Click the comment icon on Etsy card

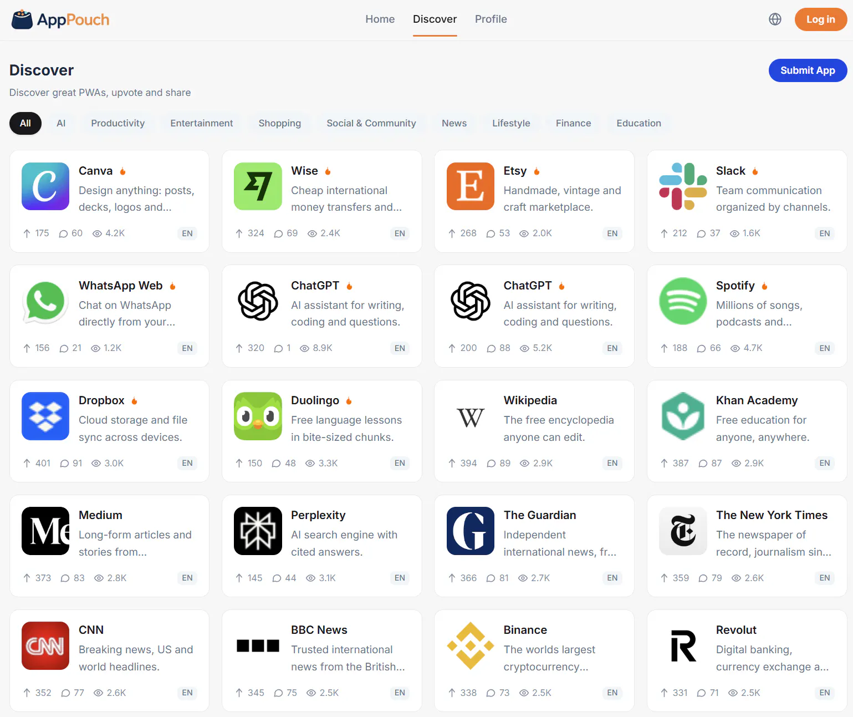(491, 233)
